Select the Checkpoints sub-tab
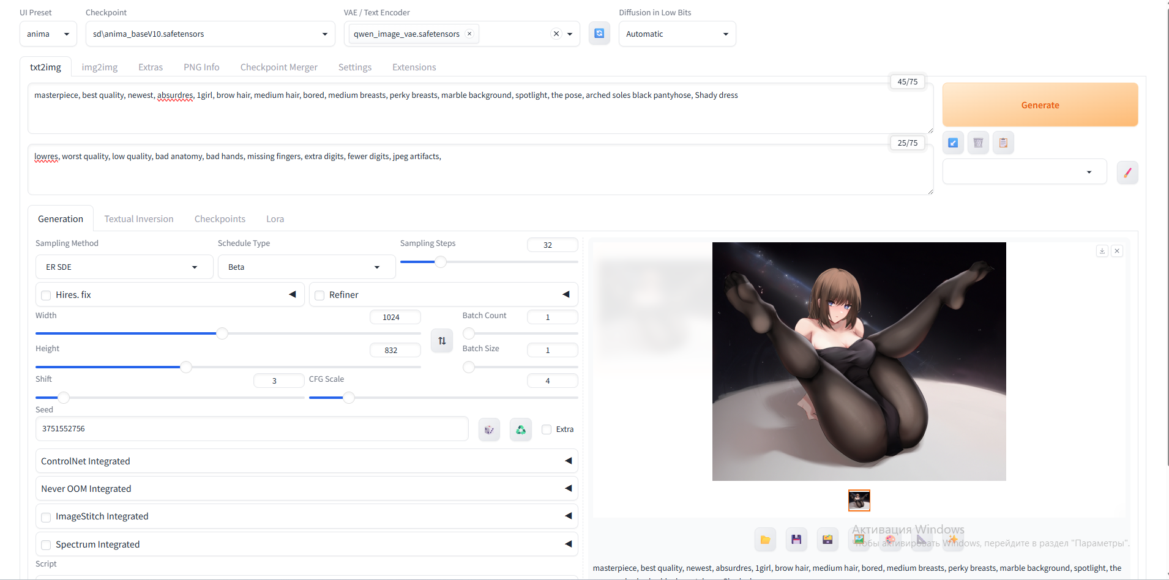The height and width of the screenshot is (580, 1169). (220, 219)
